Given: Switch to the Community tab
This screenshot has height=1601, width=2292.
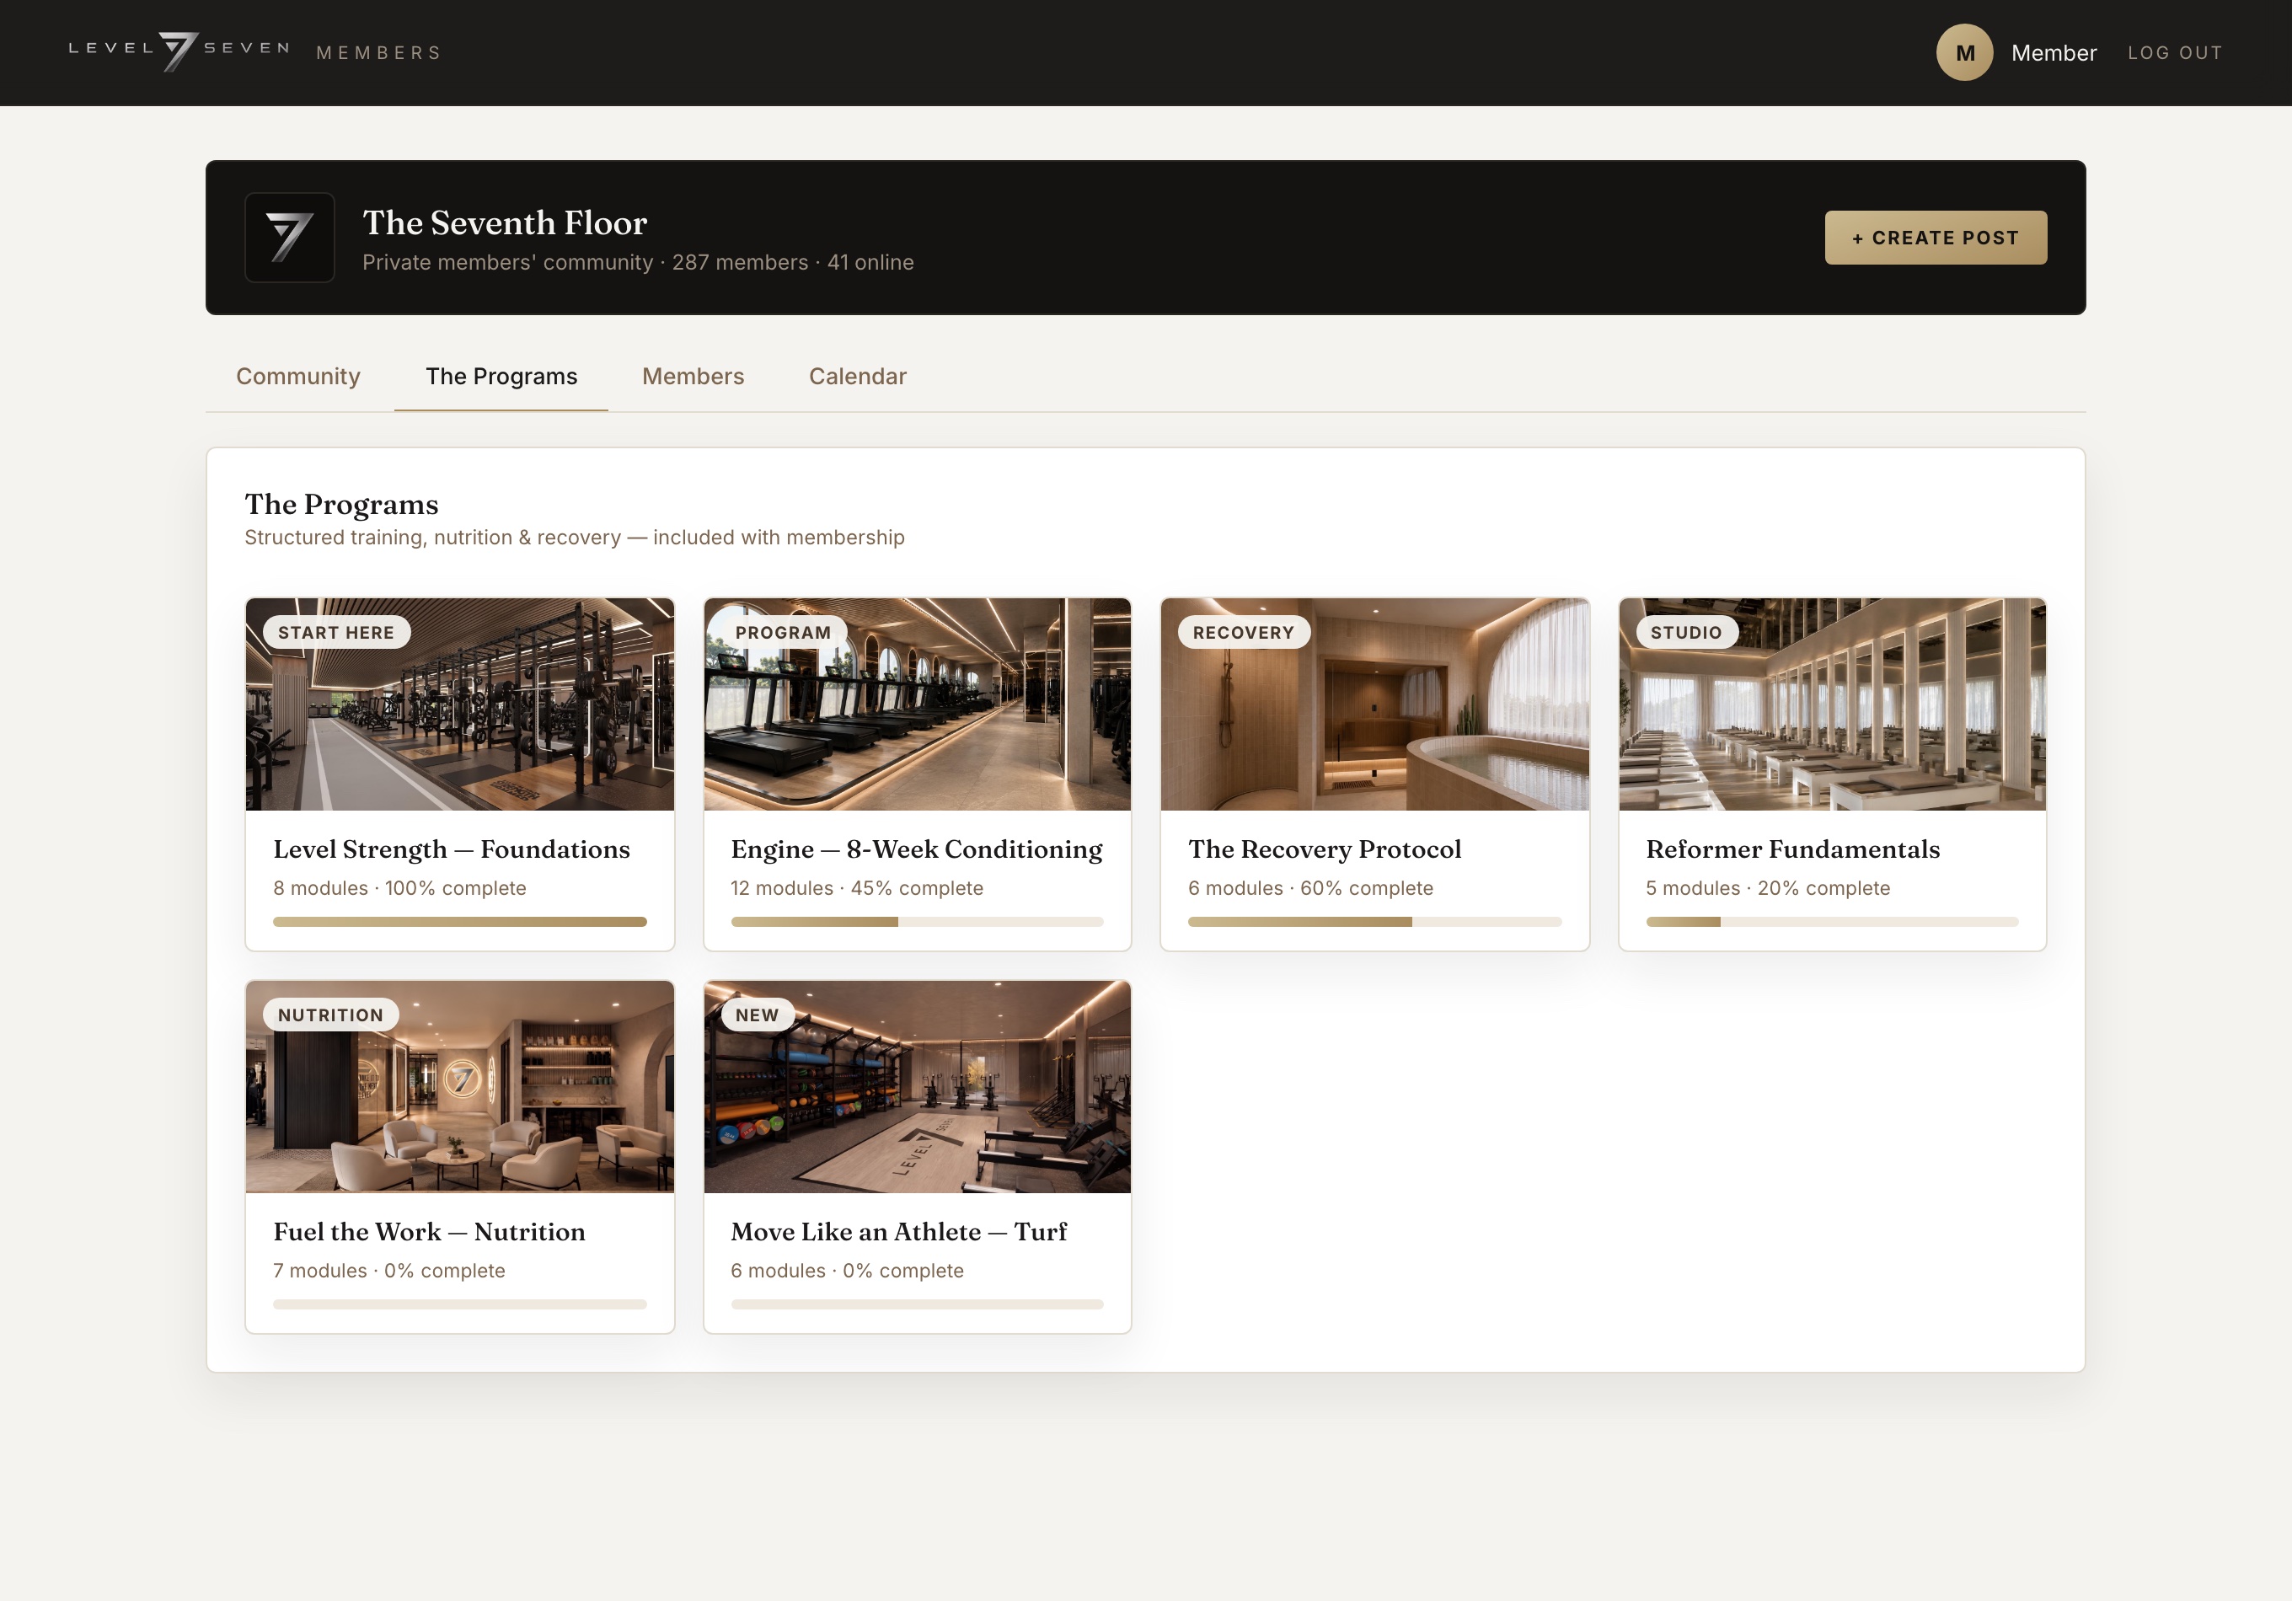Looking at the screenshot, I should [297, 377].
